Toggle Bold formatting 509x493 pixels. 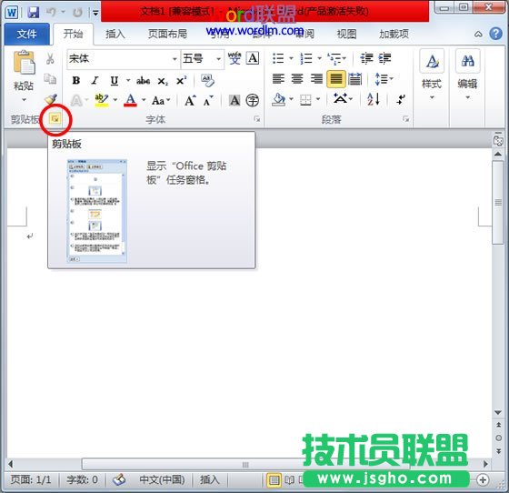tap(76, 81)
